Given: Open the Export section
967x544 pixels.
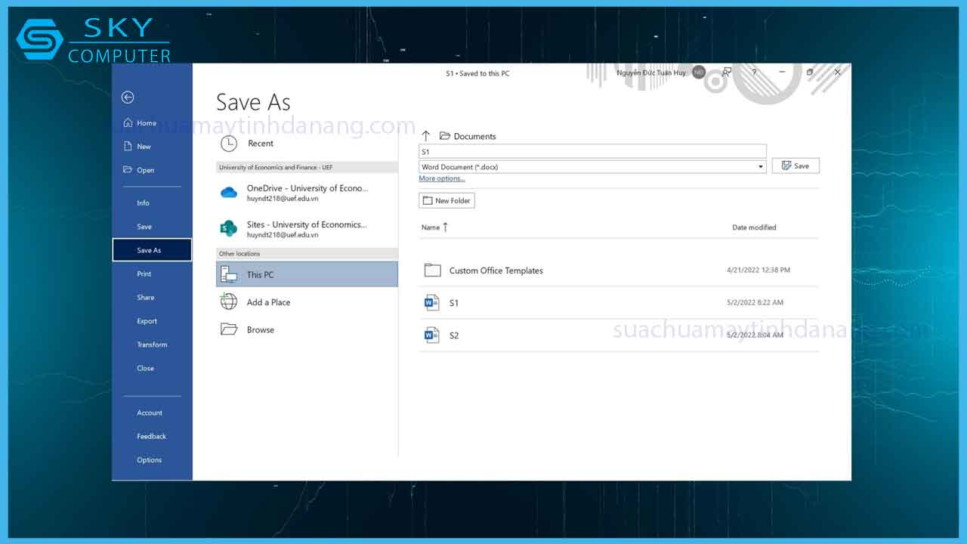Looking at the screenshot, I should click(x=147, y=321).
